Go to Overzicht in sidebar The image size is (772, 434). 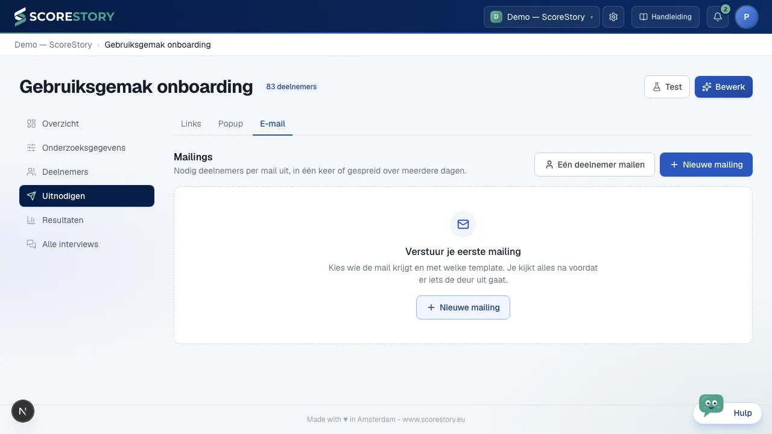pyautogui.click(x=87, y=124)
